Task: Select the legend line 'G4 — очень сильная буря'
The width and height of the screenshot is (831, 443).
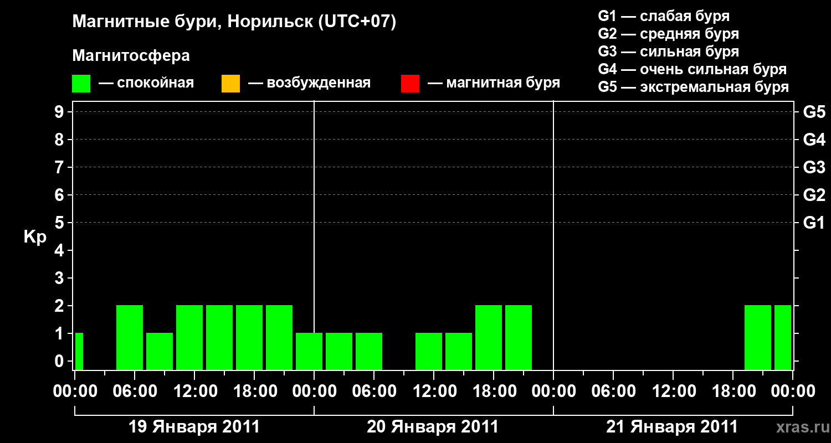Action: coord(693,69)
